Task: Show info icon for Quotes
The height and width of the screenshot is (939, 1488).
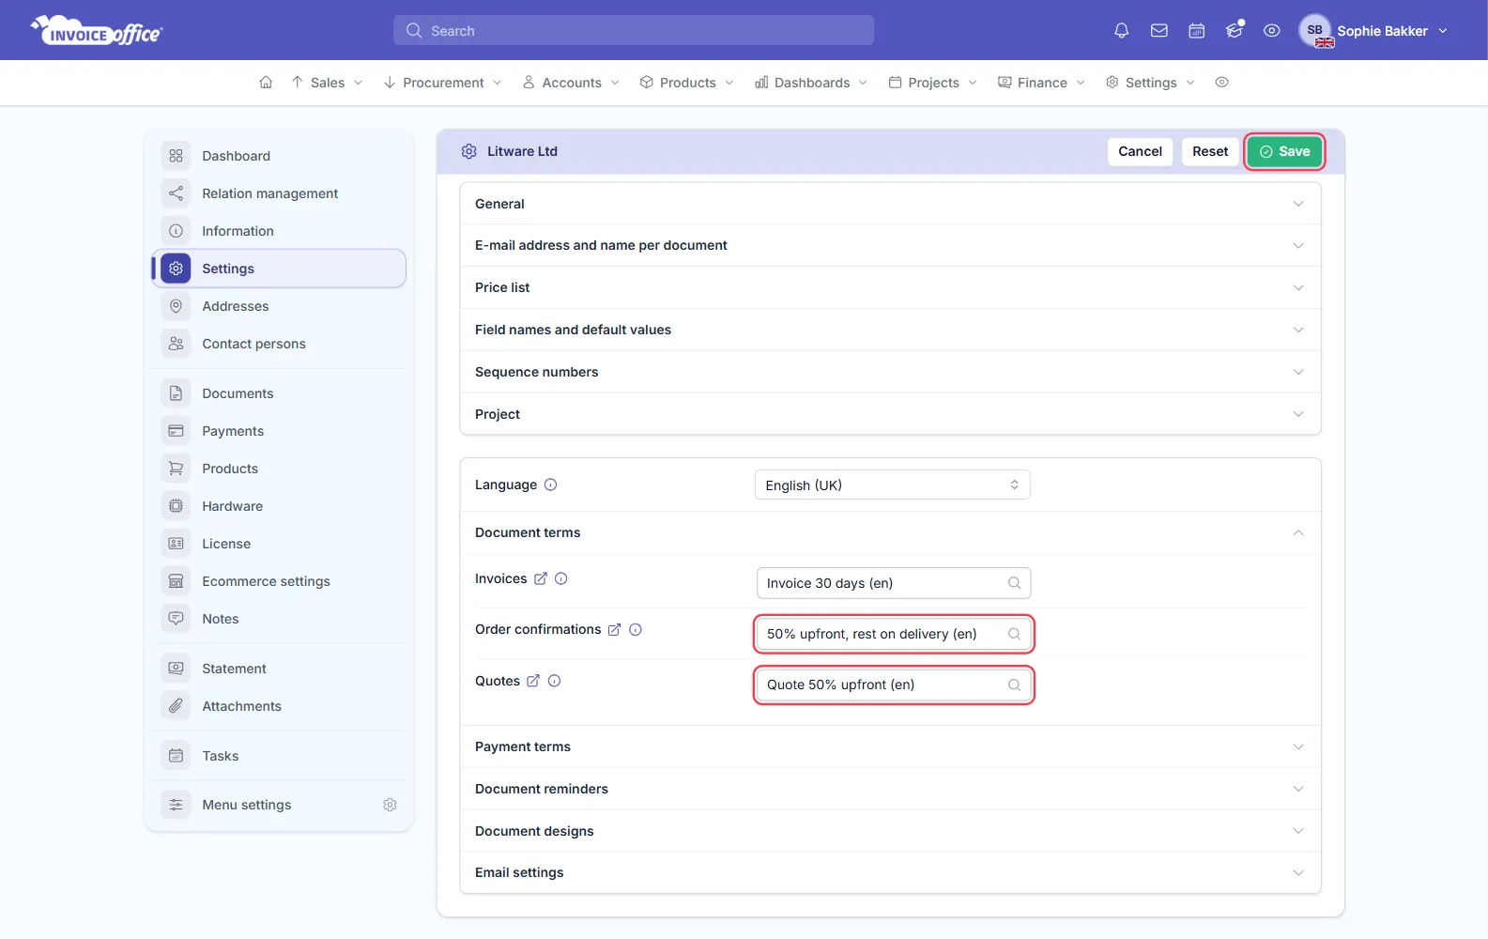Action: 555,681
